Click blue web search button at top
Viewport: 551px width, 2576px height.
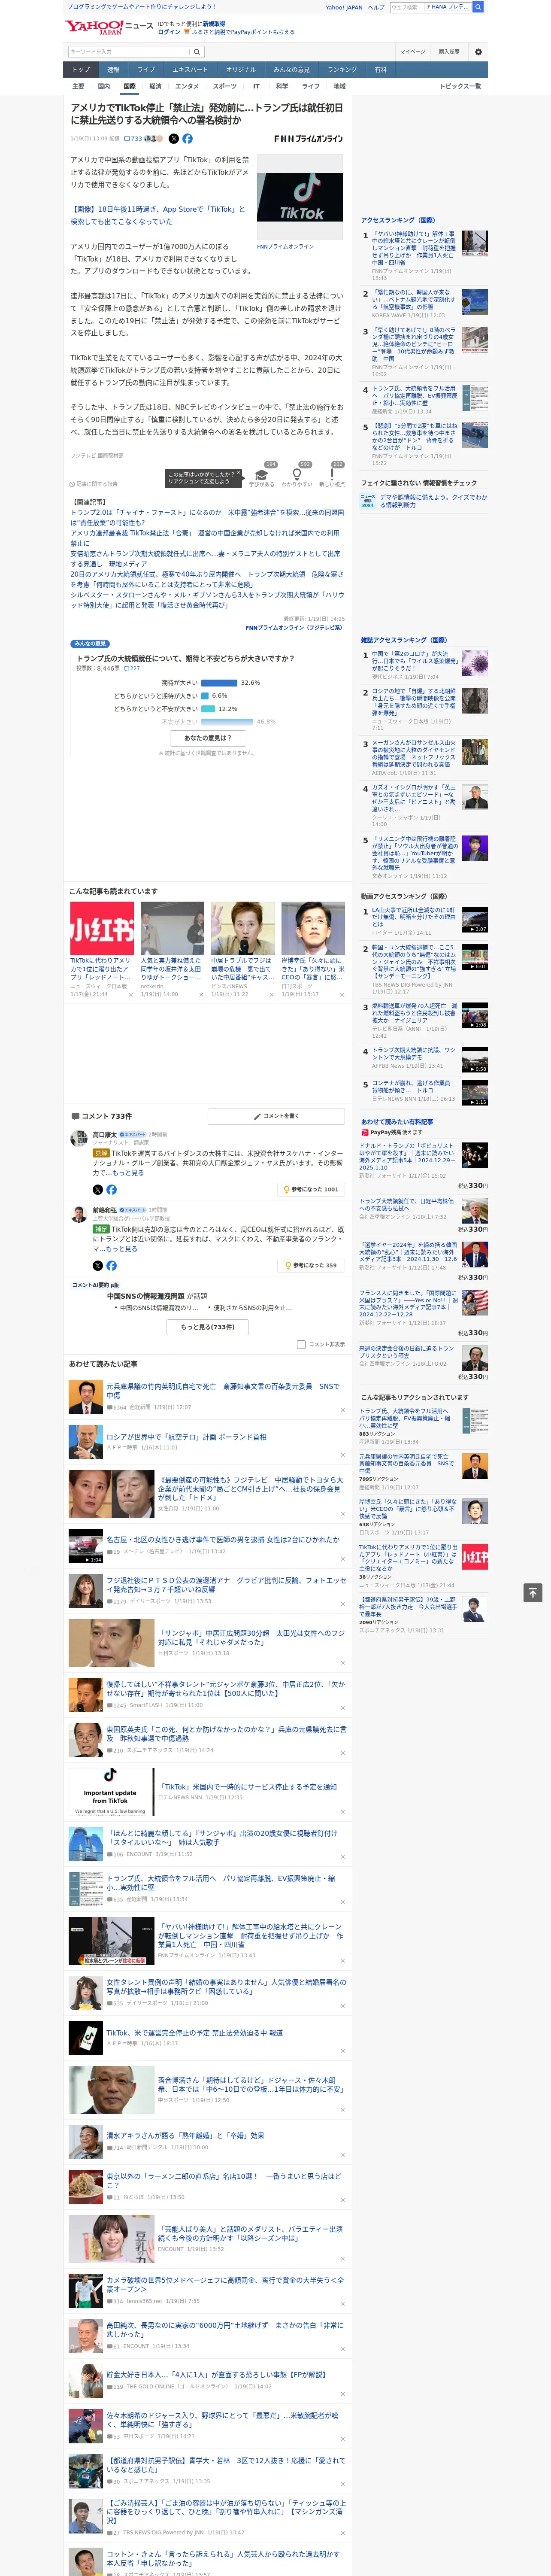pyautogui.click(x=478, y=7)
